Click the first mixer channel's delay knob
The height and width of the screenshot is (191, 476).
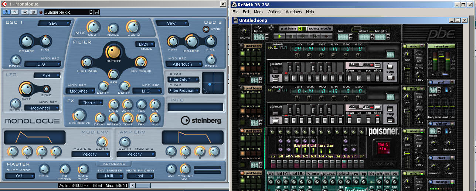coord(419,75)
